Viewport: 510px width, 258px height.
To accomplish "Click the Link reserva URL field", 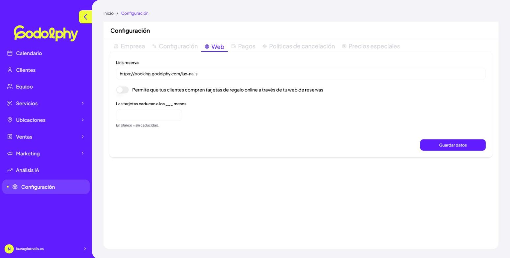I will [x=301, y=74].
